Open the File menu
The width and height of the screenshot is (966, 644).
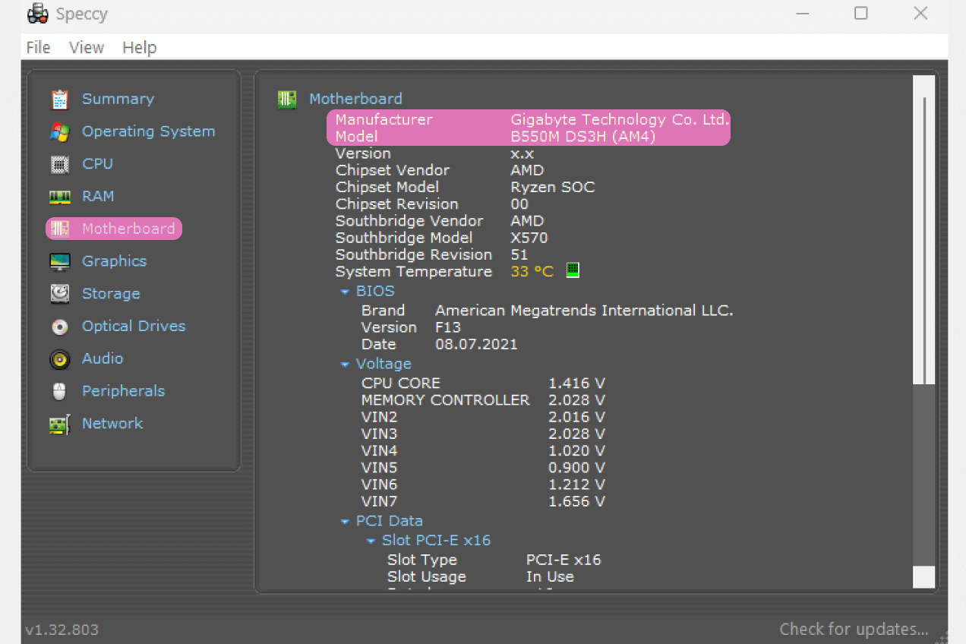(x=38, y=47)
